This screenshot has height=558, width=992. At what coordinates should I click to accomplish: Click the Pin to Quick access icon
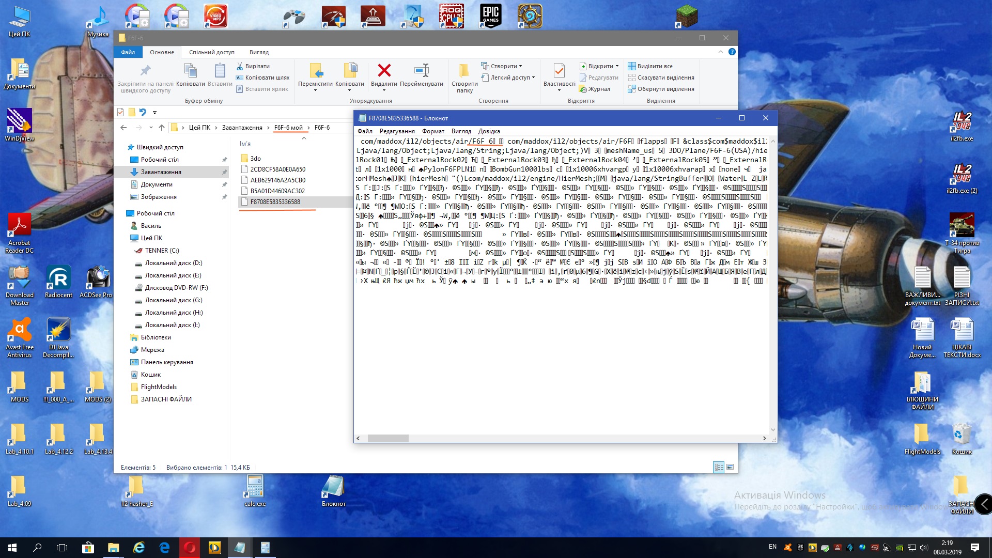(145, 71)
